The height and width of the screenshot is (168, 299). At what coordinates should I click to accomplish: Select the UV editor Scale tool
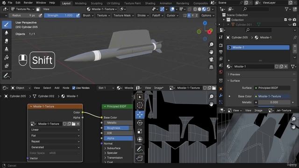pyautogui.click(x=140, y=131)
